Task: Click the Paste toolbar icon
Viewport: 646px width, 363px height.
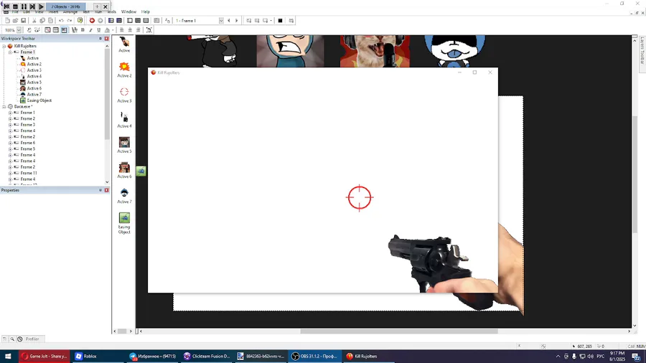Action: click(x=51, y=21)
